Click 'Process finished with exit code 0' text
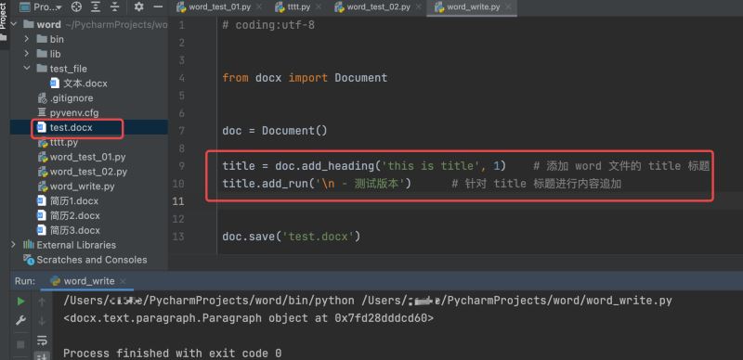 [x=173, y=353]
